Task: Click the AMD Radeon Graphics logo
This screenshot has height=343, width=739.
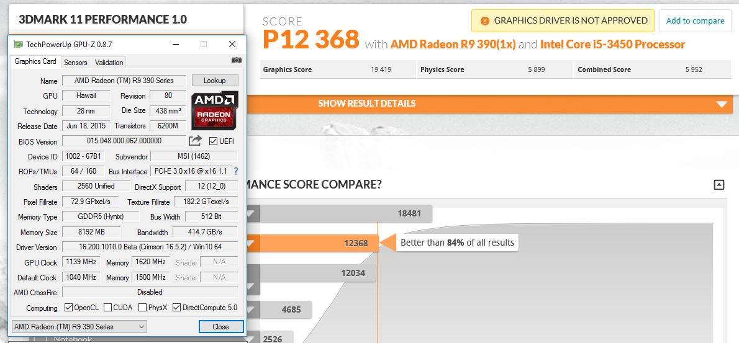Action: [x=214, y=110]
